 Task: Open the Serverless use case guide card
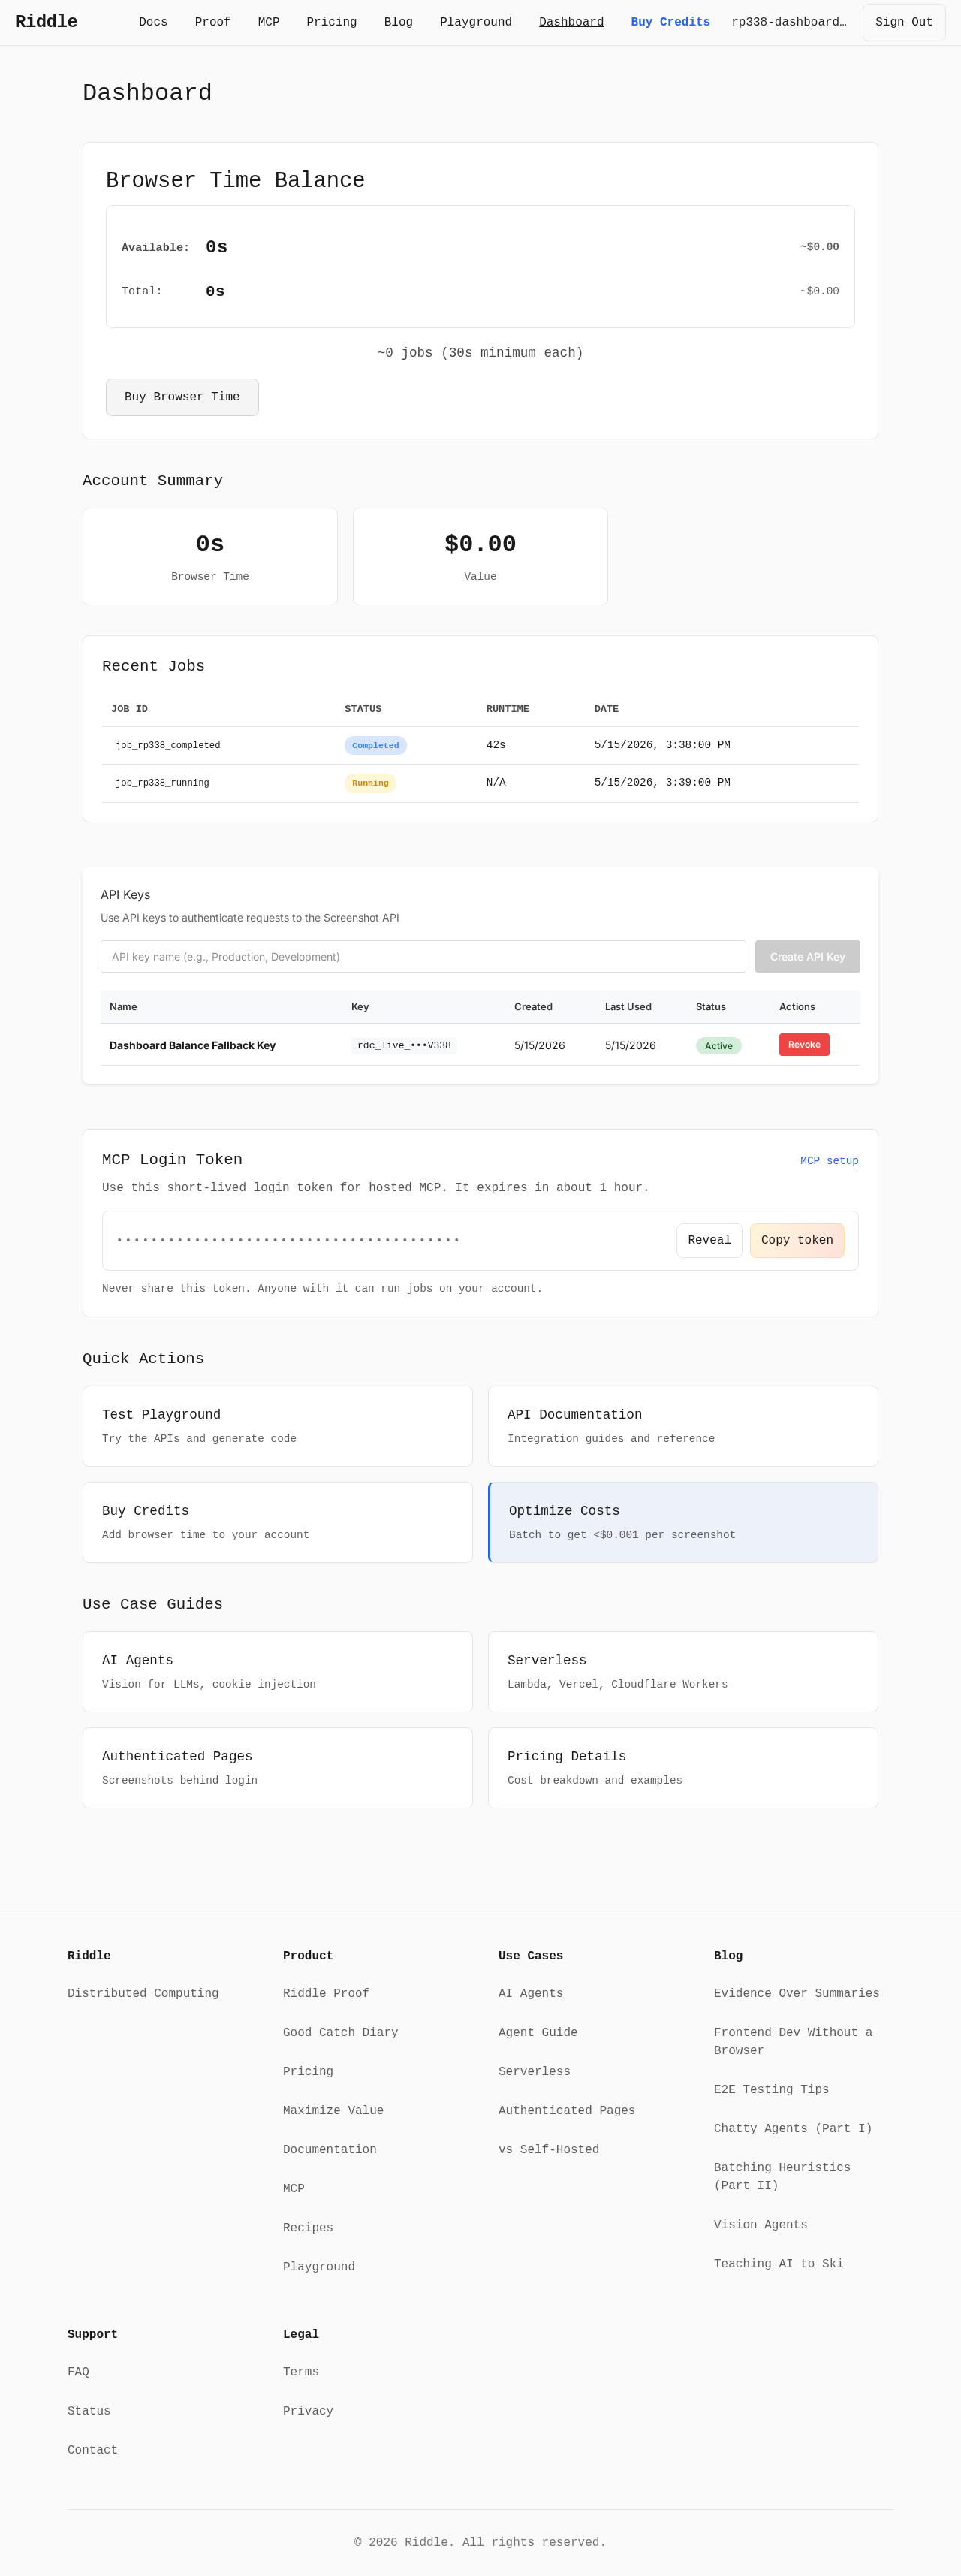683,1672
